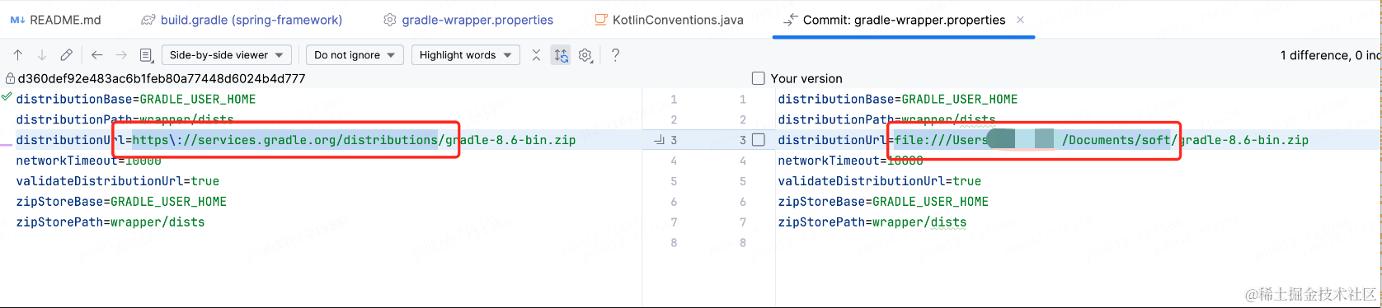Click the right arrow compare next file

pyautogui.click(x=121, y=55)
